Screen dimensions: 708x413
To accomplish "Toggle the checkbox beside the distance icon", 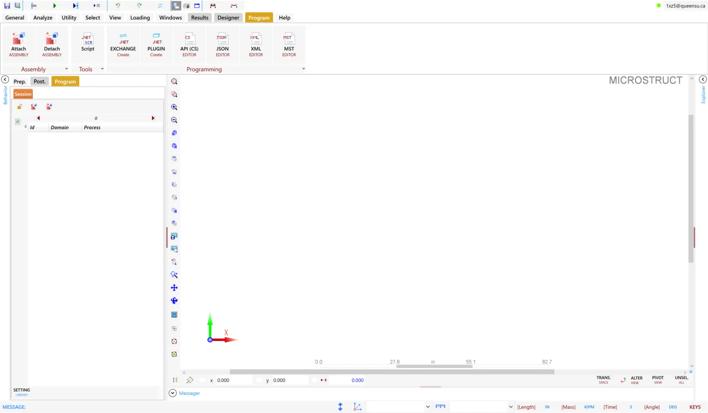I will coord(314,380).
